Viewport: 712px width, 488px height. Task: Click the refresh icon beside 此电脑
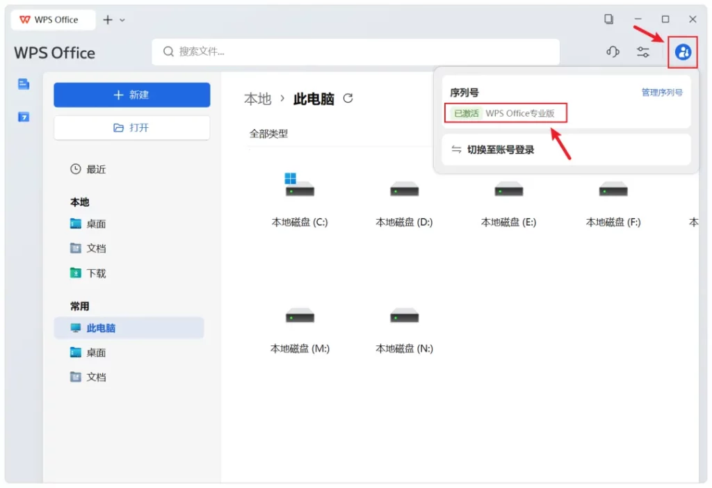tap(348, 98)
